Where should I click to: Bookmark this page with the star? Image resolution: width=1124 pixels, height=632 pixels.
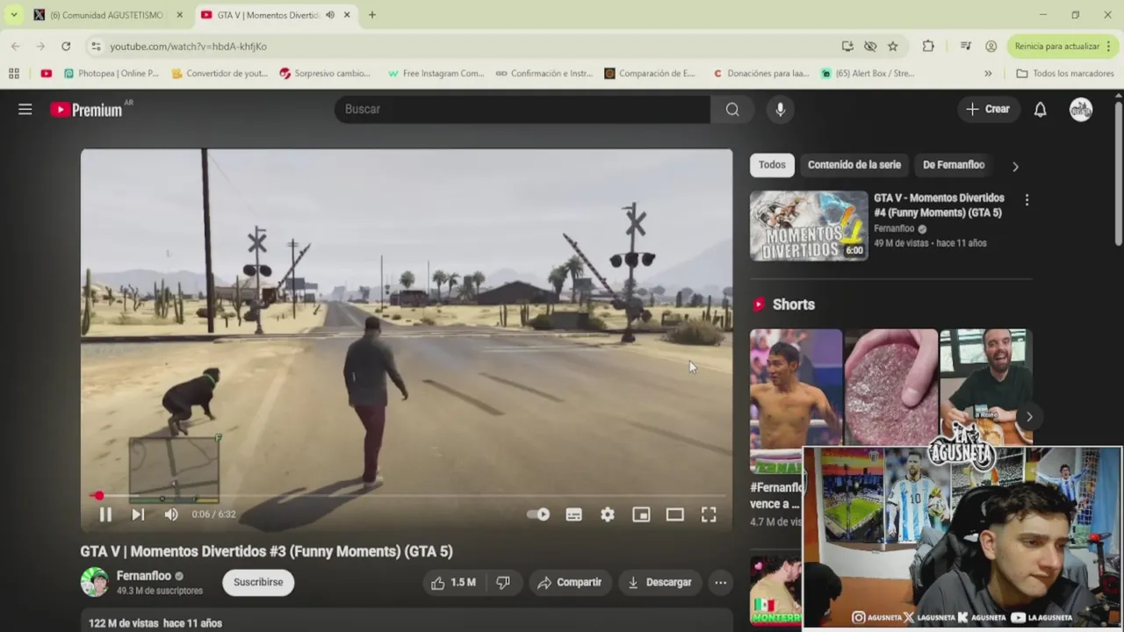892,46
